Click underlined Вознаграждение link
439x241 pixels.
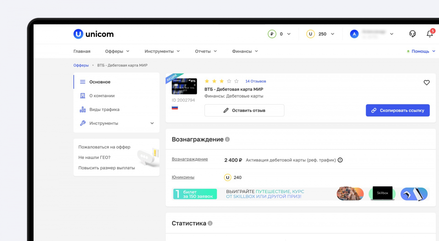click(x=190, y=159)
